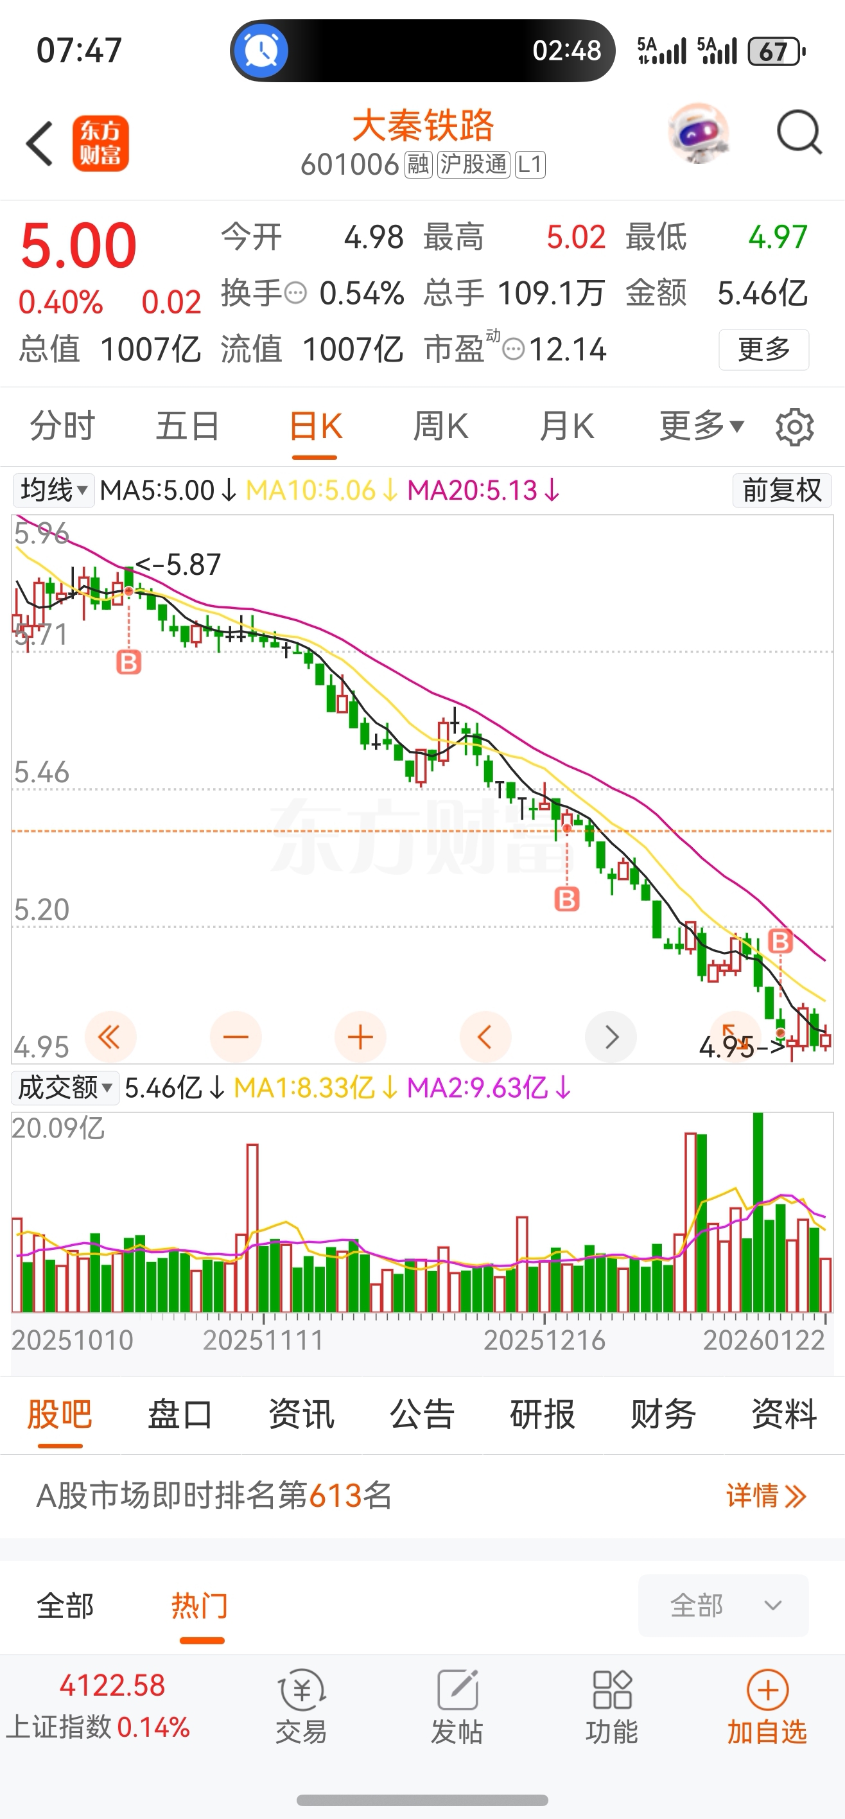
Task: Open the 公告 tab
Action: click(x=422, y=1414)
